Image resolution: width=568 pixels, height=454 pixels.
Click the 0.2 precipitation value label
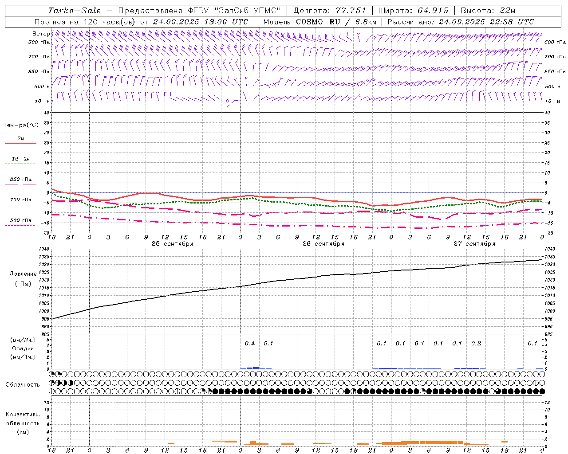coord(476,343)
